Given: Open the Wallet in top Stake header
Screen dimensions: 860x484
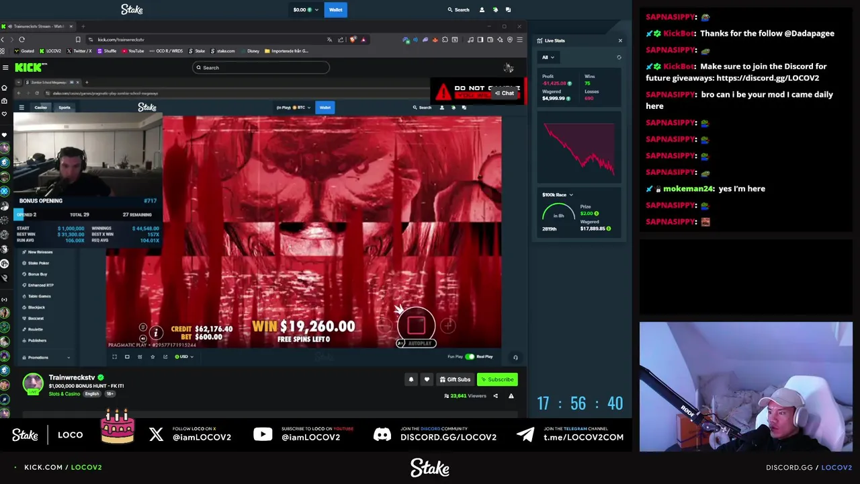Looking at the screenshot, I should click(x=335, y=9).
